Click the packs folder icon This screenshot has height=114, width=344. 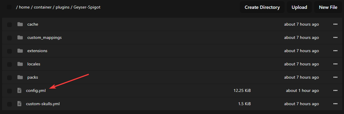point(20,77)
